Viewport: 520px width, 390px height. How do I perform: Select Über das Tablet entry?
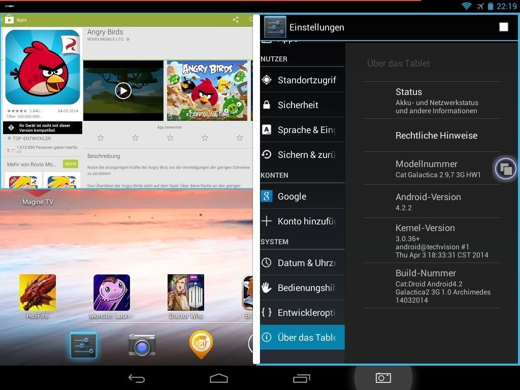(303, 337)
